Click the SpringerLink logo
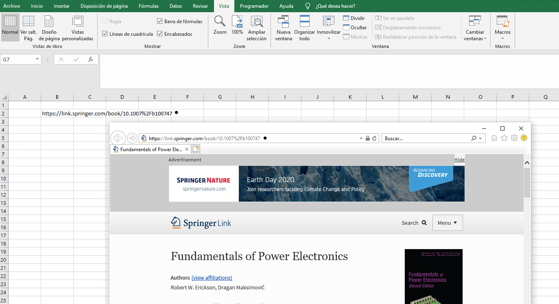The height and width of the screenshot is (304, 559). [201, 223]
